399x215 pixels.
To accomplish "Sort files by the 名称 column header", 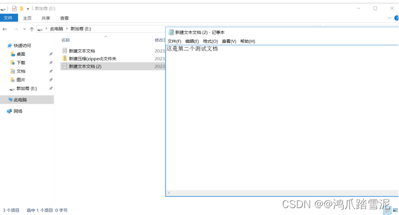I will coord(66,40).
